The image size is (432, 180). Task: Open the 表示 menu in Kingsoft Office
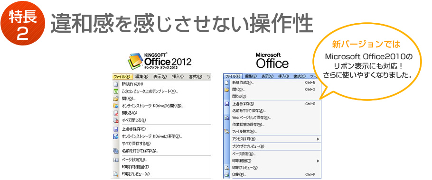click(160, 76)
